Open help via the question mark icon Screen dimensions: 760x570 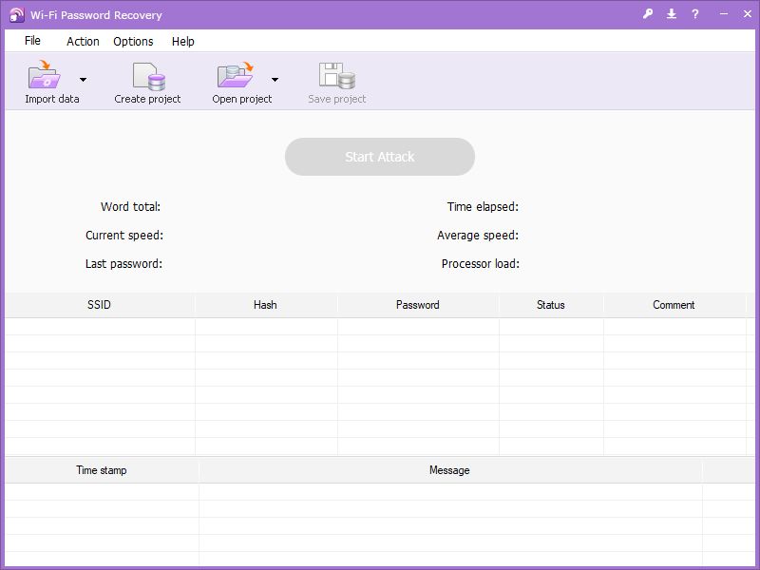[697, 14]
